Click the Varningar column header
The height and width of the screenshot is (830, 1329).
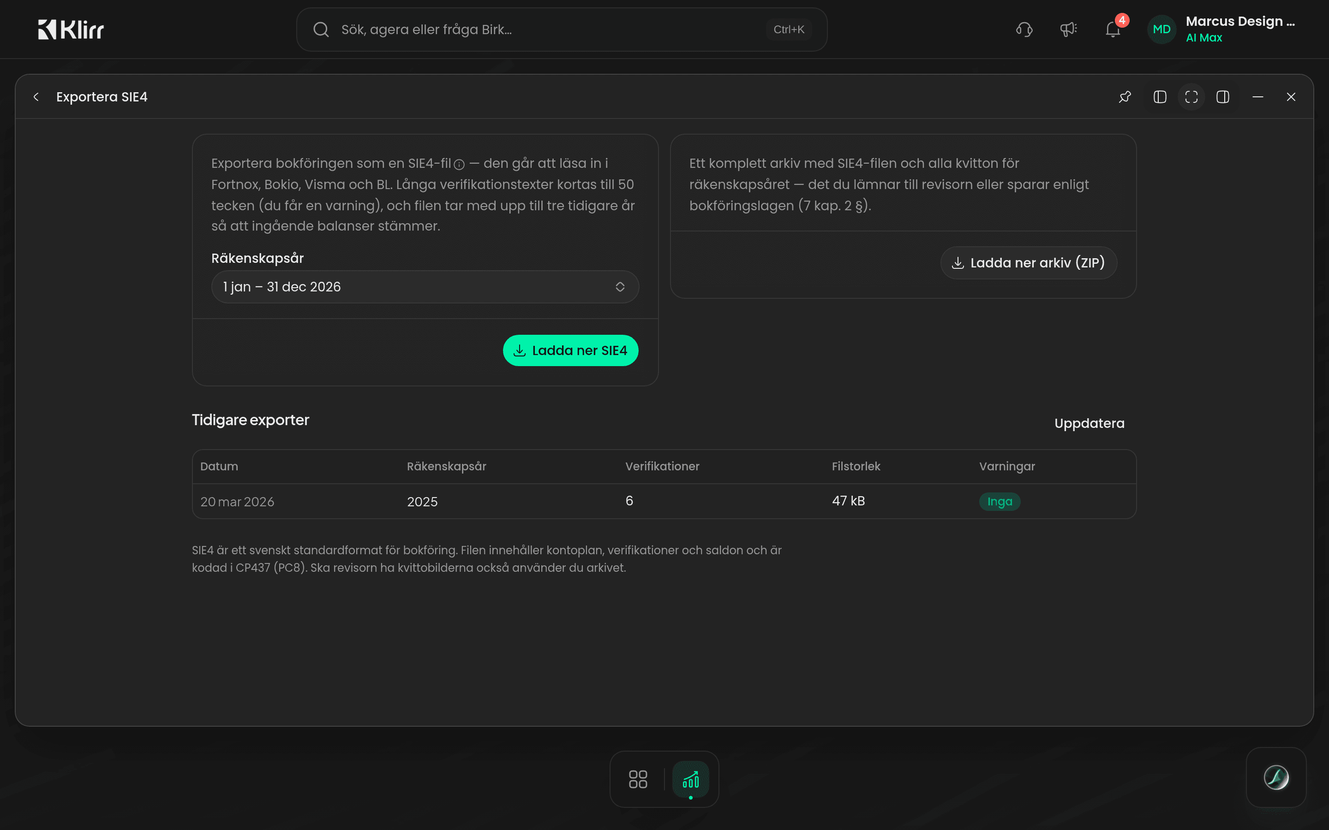pos(1006,467)
